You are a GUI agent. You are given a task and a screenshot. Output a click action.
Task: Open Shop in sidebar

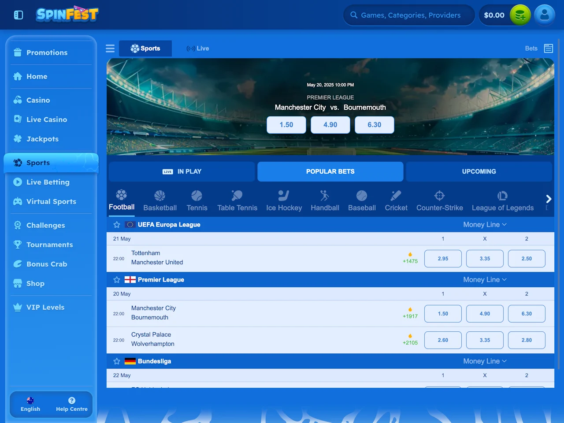coord(51,283)
